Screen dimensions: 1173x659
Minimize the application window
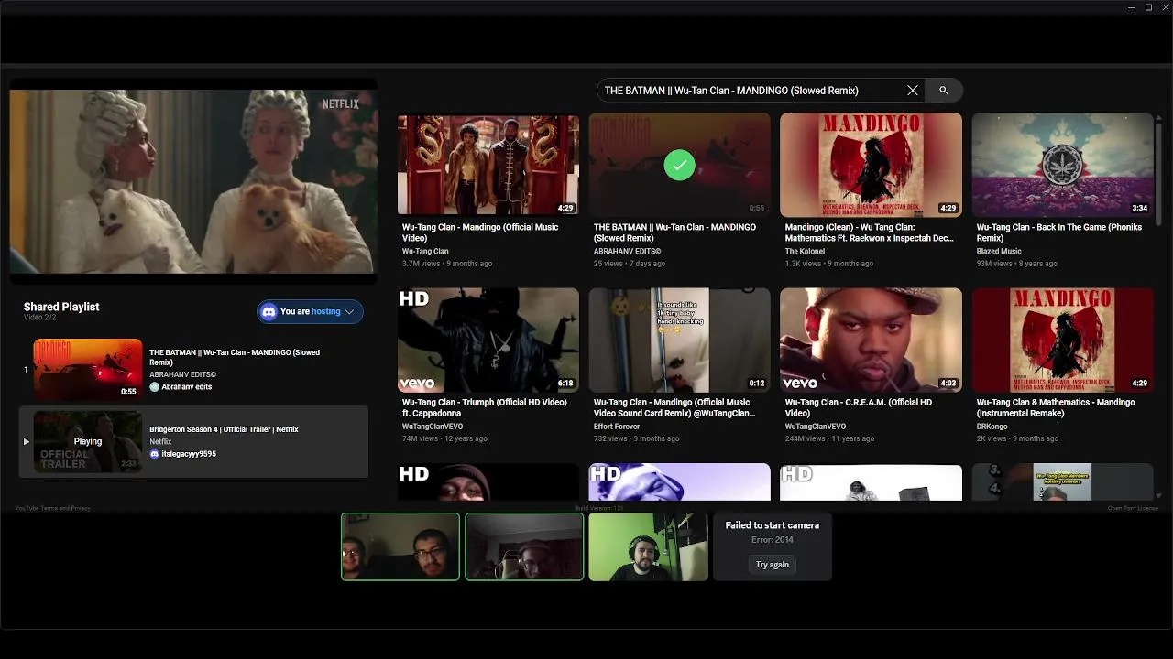tap(1131, 7)
